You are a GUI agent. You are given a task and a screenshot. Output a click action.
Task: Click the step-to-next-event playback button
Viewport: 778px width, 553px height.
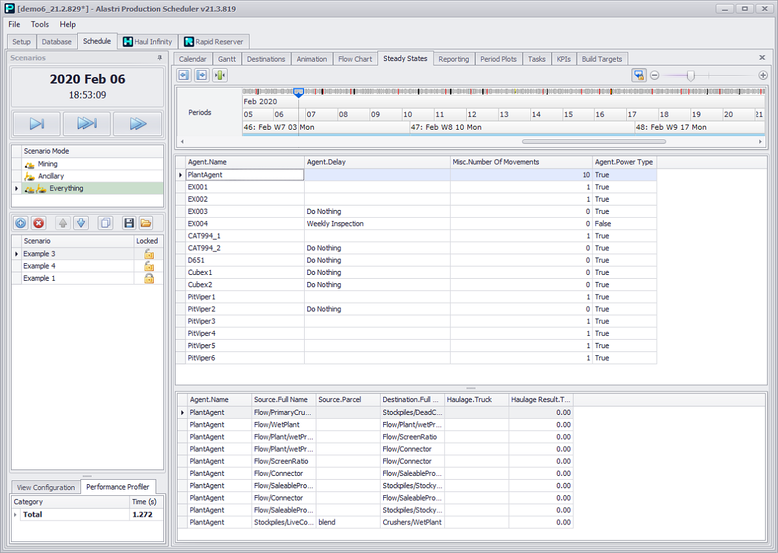[36, 124]
